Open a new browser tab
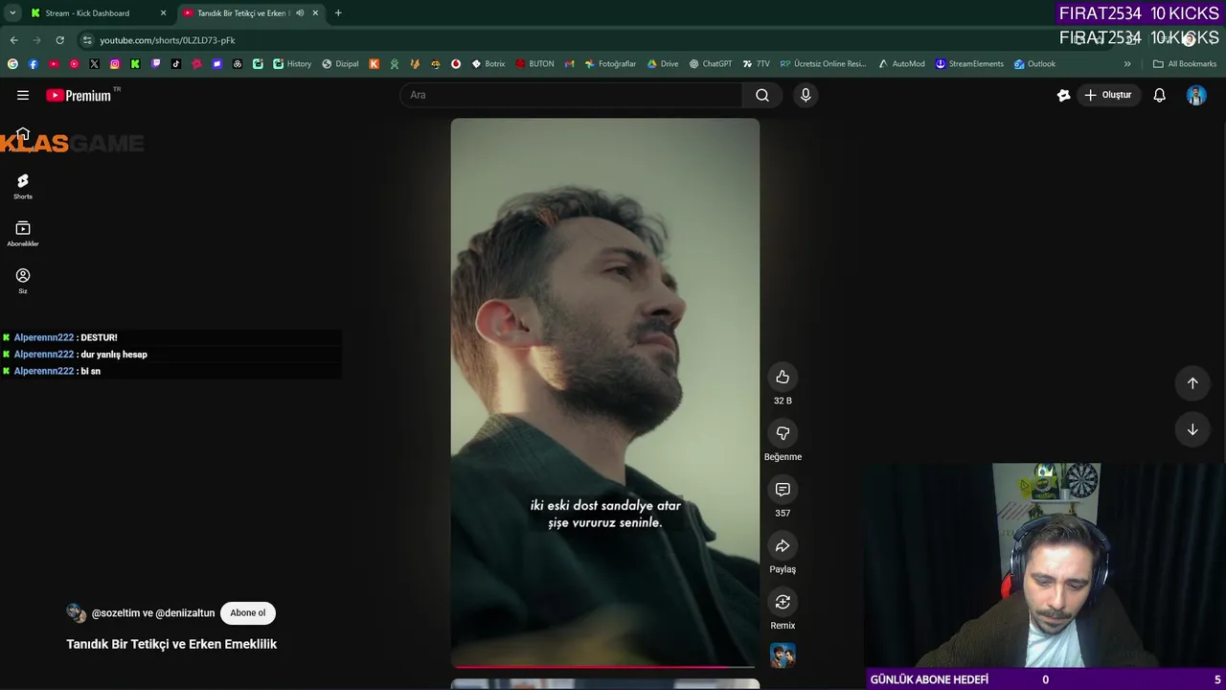The image size is (1226, 690). [x=338, y=13]
